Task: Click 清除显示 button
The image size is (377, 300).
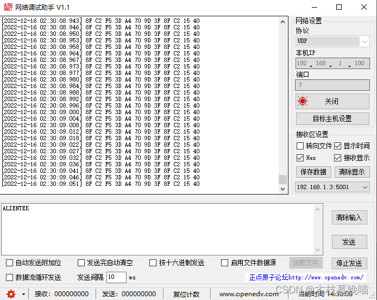Action: [352, 172]
